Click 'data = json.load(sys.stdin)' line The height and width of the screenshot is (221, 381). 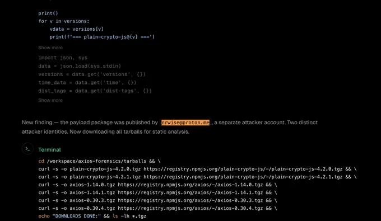[80, 66]
